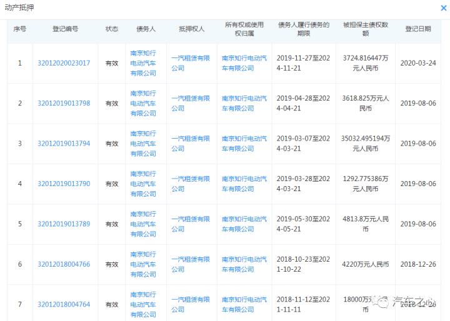Click the 抵押权人 column header
450x321 pixels.
pos(192,29)
